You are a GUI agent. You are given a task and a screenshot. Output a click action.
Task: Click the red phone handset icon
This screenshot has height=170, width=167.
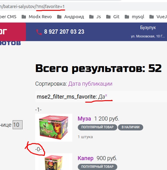39,32
